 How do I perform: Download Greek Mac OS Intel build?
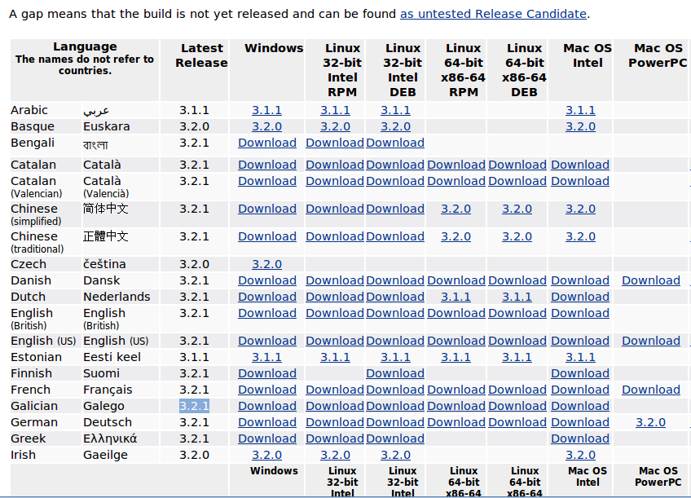pos(580,439)
